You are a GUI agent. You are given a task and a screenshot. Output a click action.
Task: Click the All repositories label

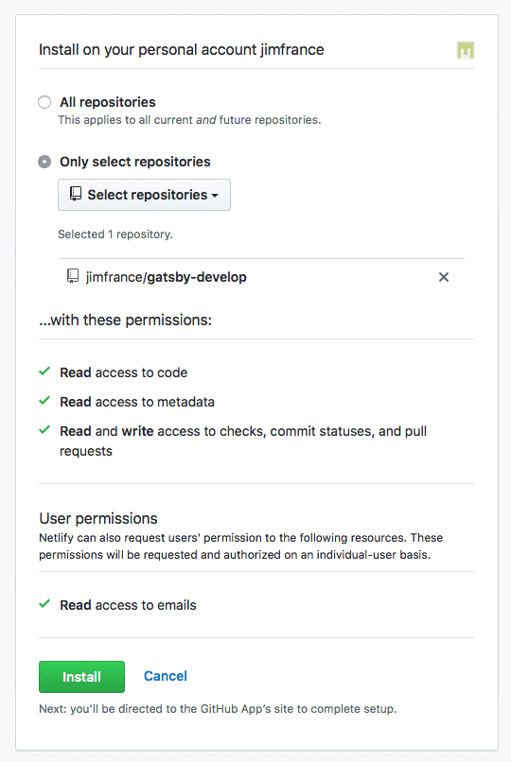[108, 102]
